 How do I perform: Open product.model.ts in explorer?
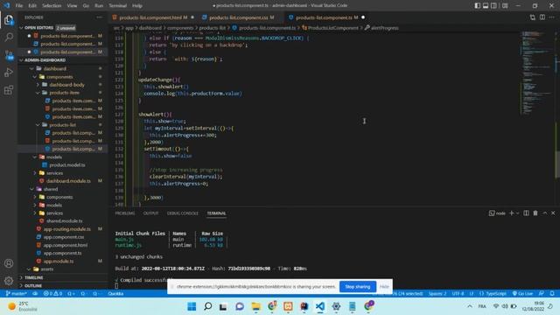pyautogui.click(x=67, y=165)
